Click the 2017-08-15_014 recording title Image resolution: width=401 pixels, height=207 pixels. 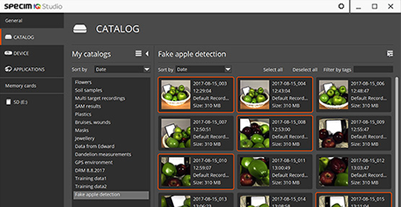pos(288,199)
